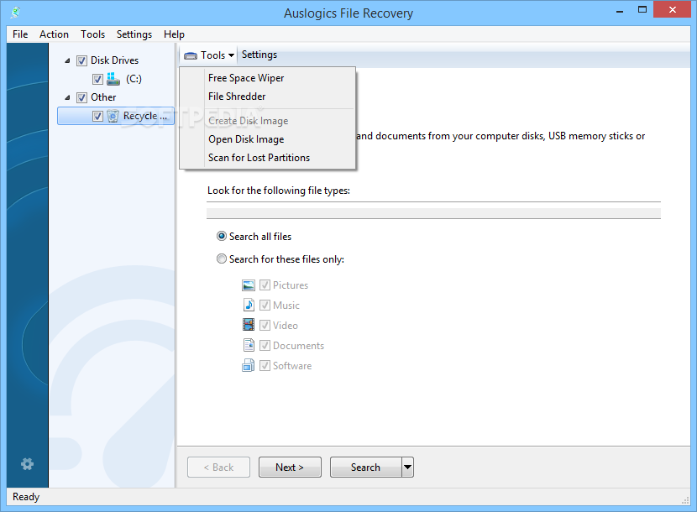697x512 pixels.
Task: Select the Recycle tree row label
Action: pos(145,116)
